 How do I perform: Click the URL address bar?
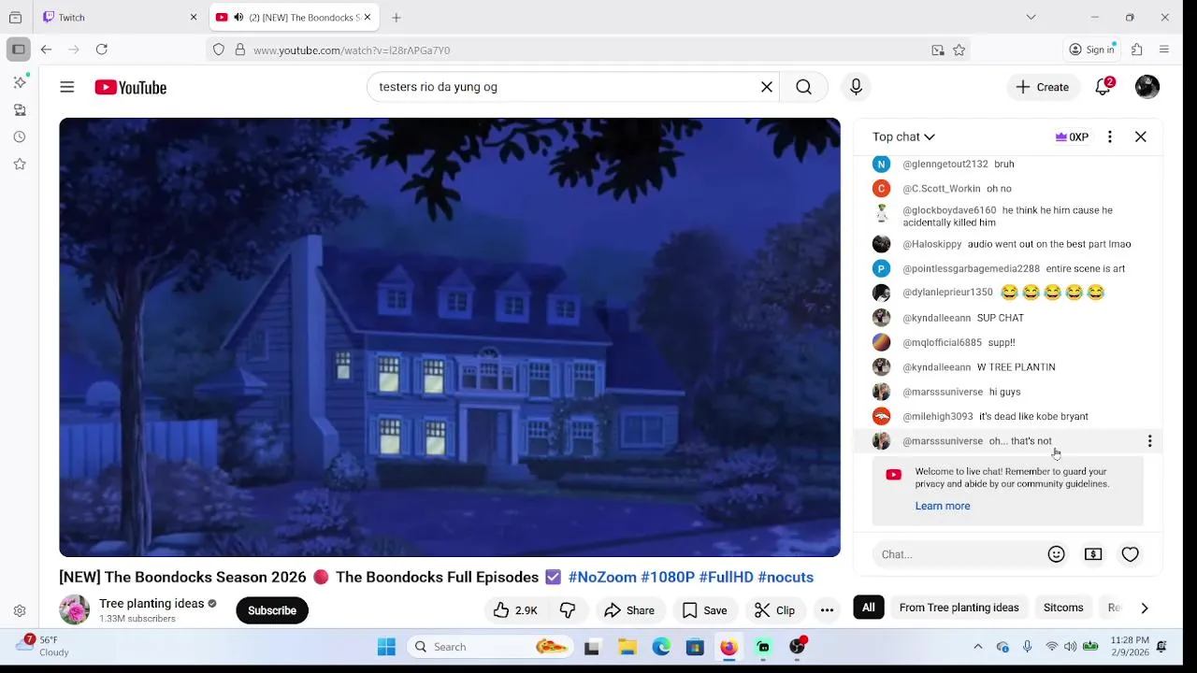[587, 50]
